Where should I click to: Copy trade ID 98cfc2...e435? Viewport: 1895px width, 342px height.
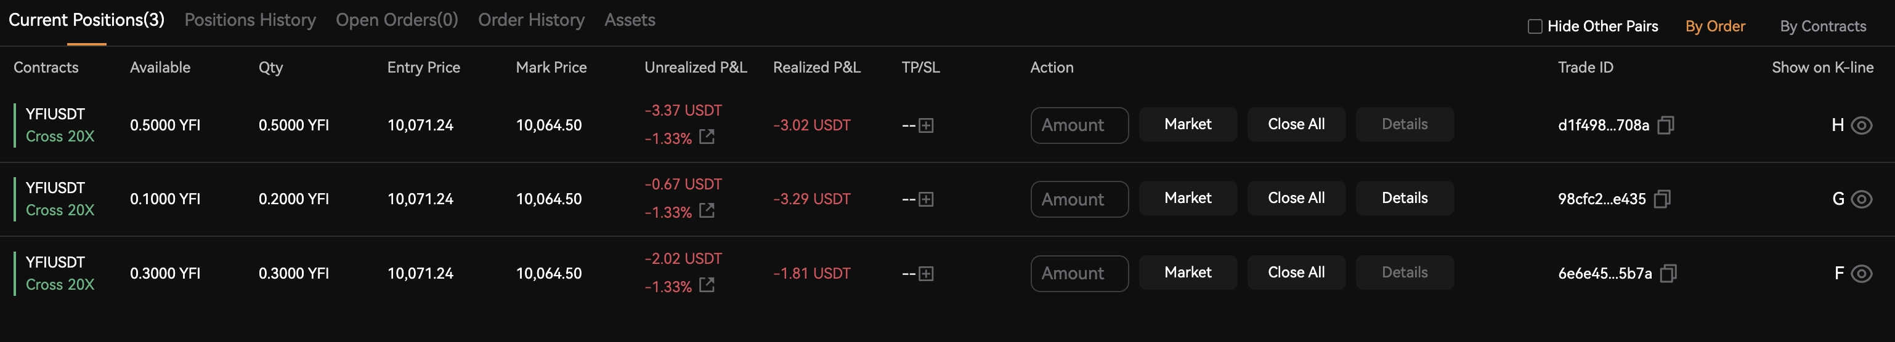click(1662, 199)
